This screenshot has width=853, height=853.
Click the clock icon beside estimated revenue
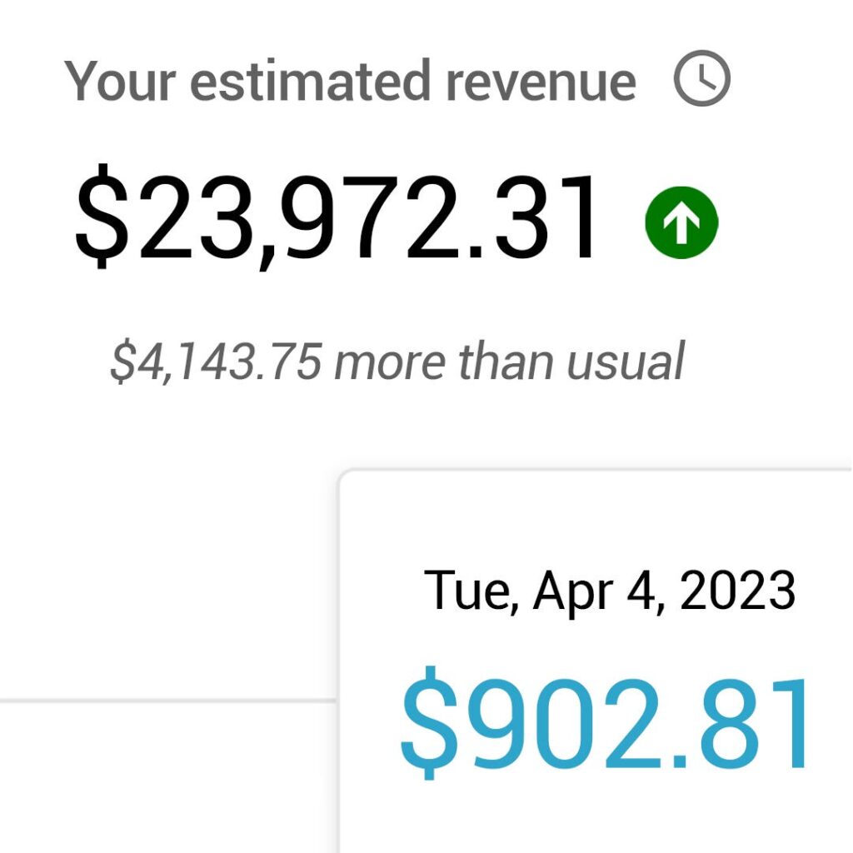pyautogui.click(x=701, y=78)
